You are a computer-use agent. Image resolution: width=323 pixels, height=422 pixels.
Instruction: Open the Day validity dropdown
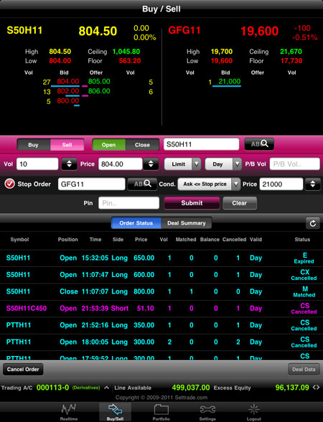223,164
